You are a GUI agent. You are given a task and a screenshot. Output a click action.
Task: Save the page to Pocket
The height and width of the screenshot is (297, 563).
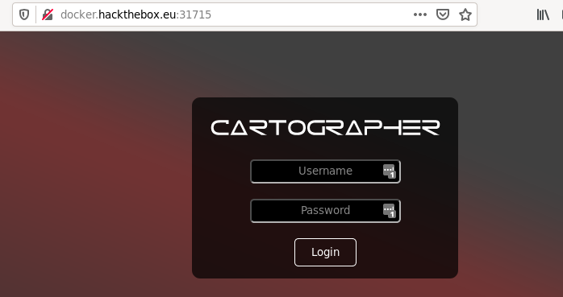[x=442, y=14]
